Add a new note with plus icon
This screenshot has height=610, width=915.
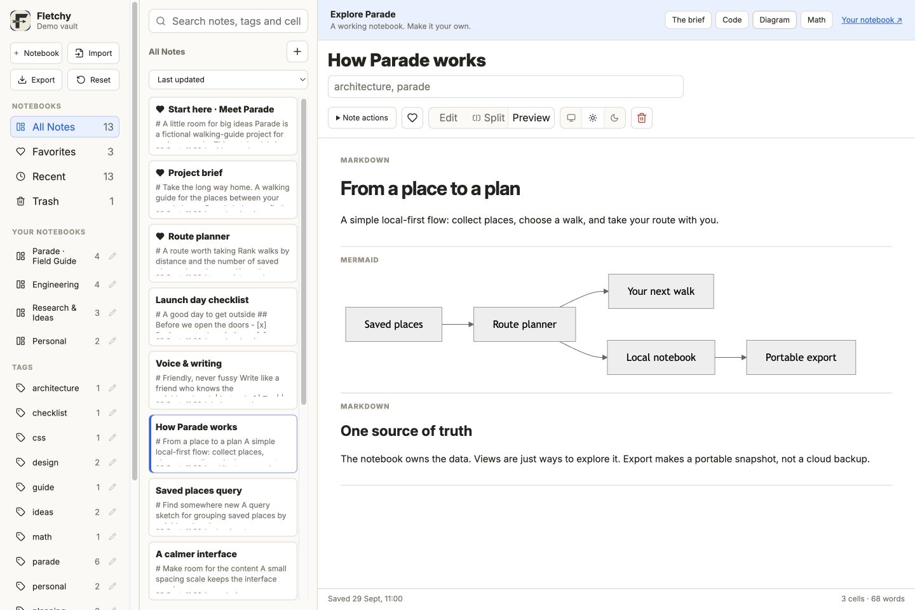pos(297,51)
